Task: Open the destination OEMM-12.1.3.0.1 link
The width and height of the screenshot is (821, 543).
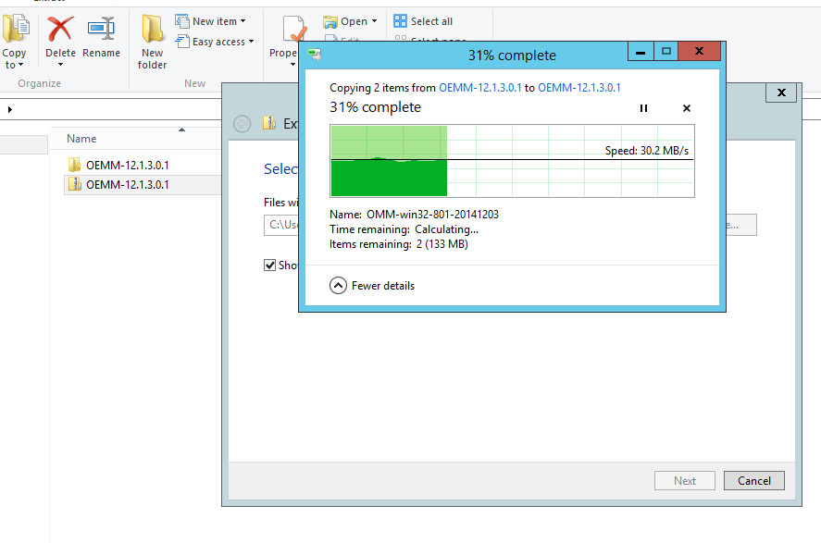Action: point(579,88)
